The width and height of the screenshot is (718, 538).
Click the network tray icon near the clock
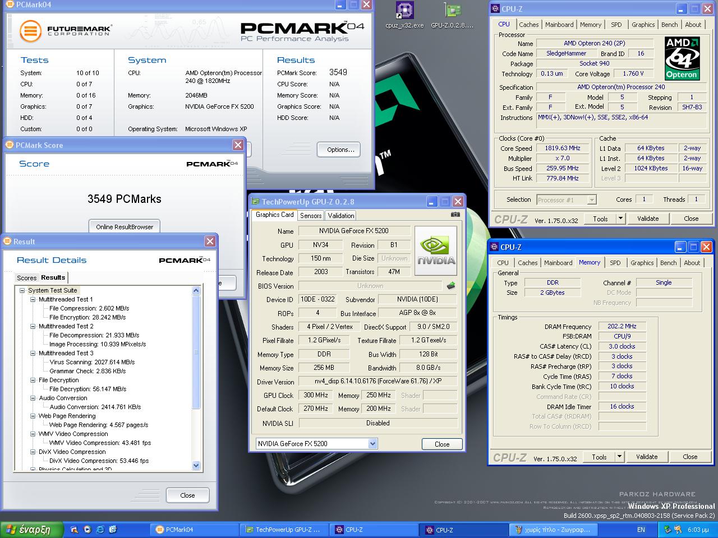[668, 530]
